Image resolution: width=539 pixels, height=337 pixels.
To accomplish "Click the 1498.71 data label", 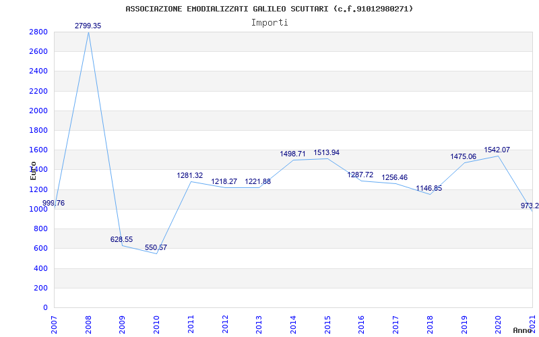I will pos(292,154).
